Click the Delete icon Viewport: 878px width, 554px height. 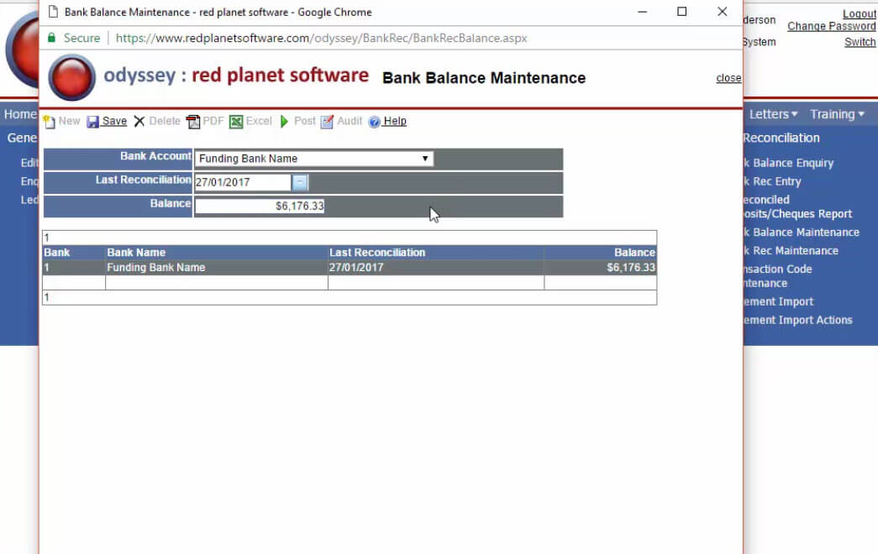pos(157,121)
